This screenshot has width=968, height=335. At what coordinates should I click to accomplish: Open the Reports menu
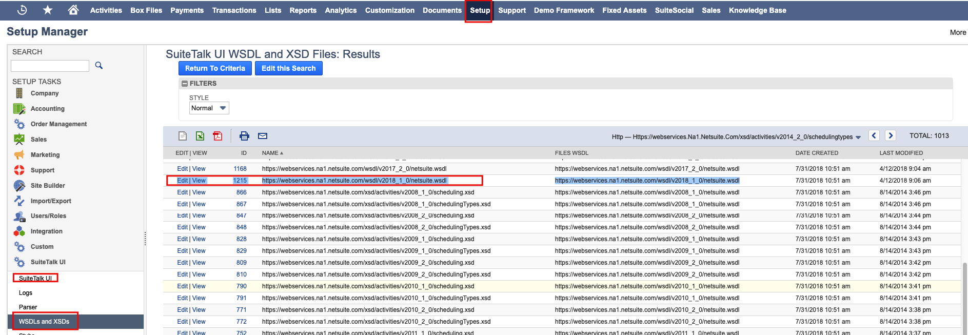point(303,10)
